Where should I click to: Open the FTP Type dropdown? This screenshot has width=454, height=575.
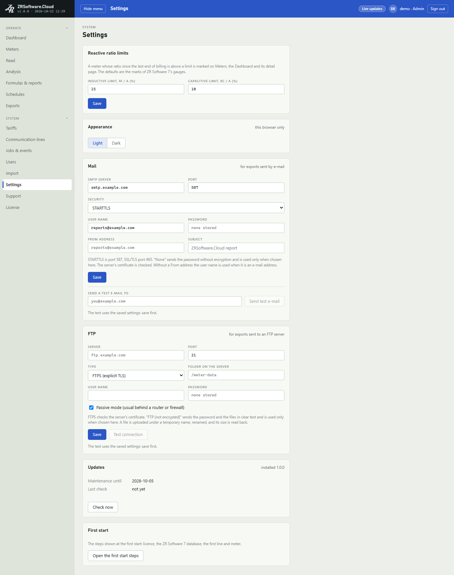tap(136, 376)
